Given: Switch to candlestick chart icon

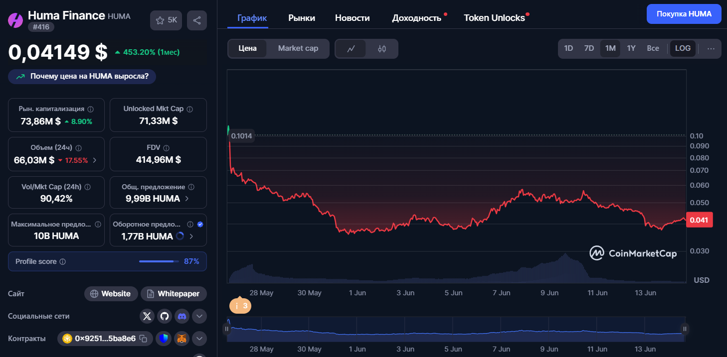Looking at the screenshot, I should (382, 48).
